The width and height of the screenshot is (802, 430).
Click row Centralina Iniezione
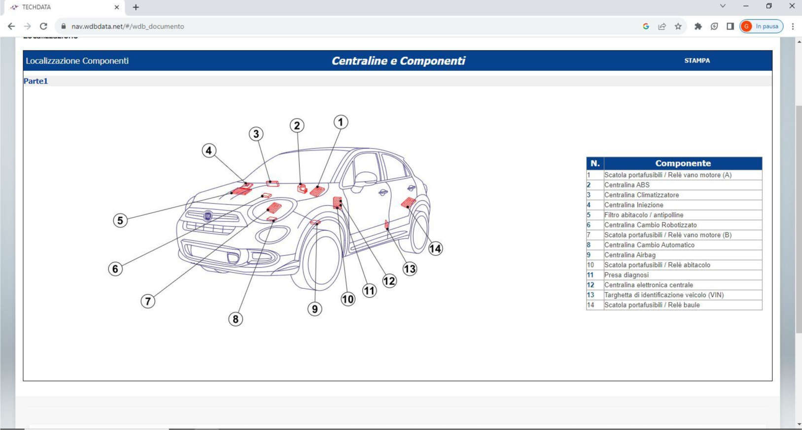point(674,205)
